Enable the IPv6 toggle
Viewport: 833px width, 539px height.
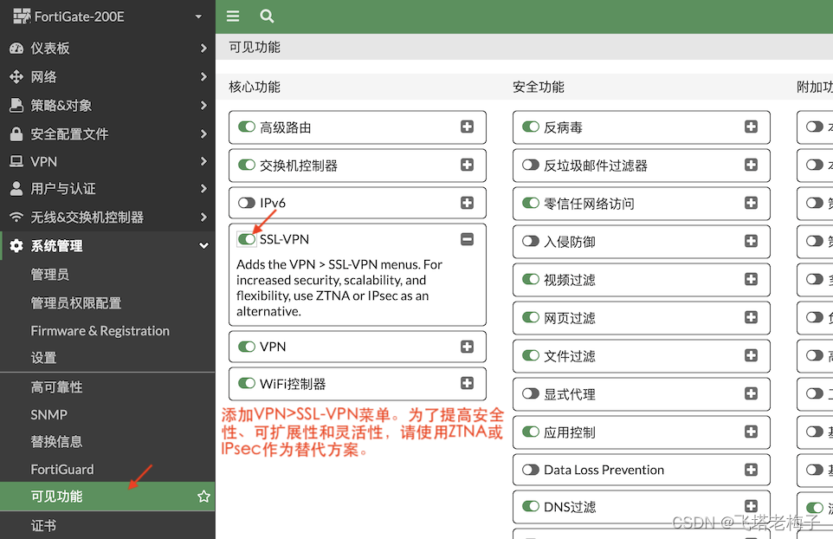tap(247, 203)
